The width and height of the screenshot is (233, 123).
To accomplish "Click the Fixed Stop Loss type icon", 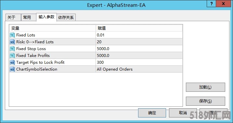I will pos(12,49).
